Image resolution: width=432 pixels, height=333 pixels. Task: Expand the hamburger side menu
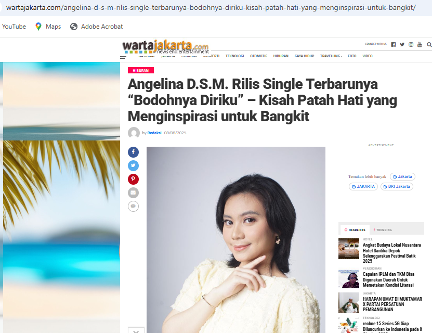point(123,57)
